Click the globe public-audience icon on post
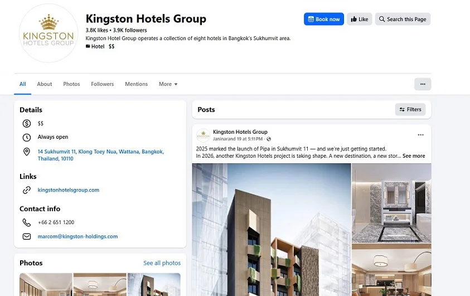This screenshot has height=296, width=470. click(x=269, y=139)
